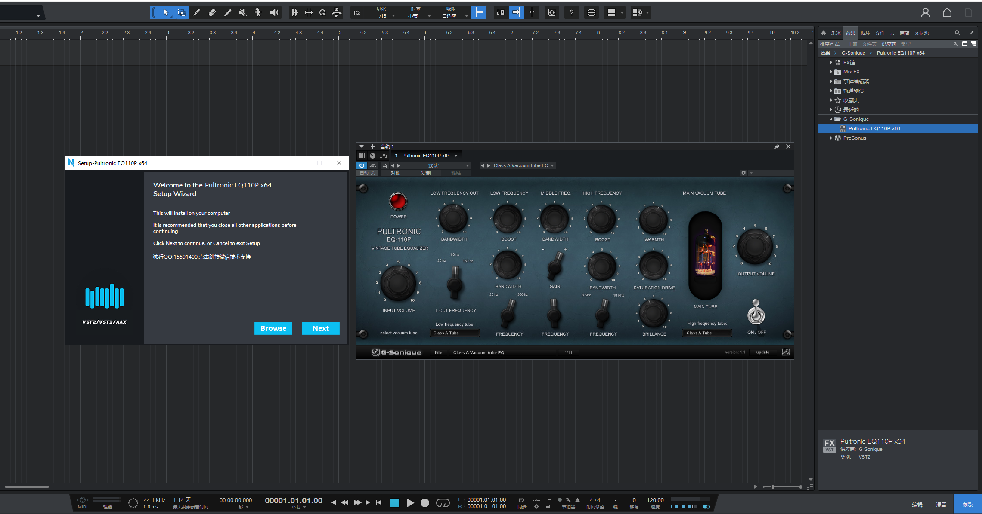Toggle the loop button in transport
The image size is (982, 514).
pyautogui.click(x=443, y=502)
